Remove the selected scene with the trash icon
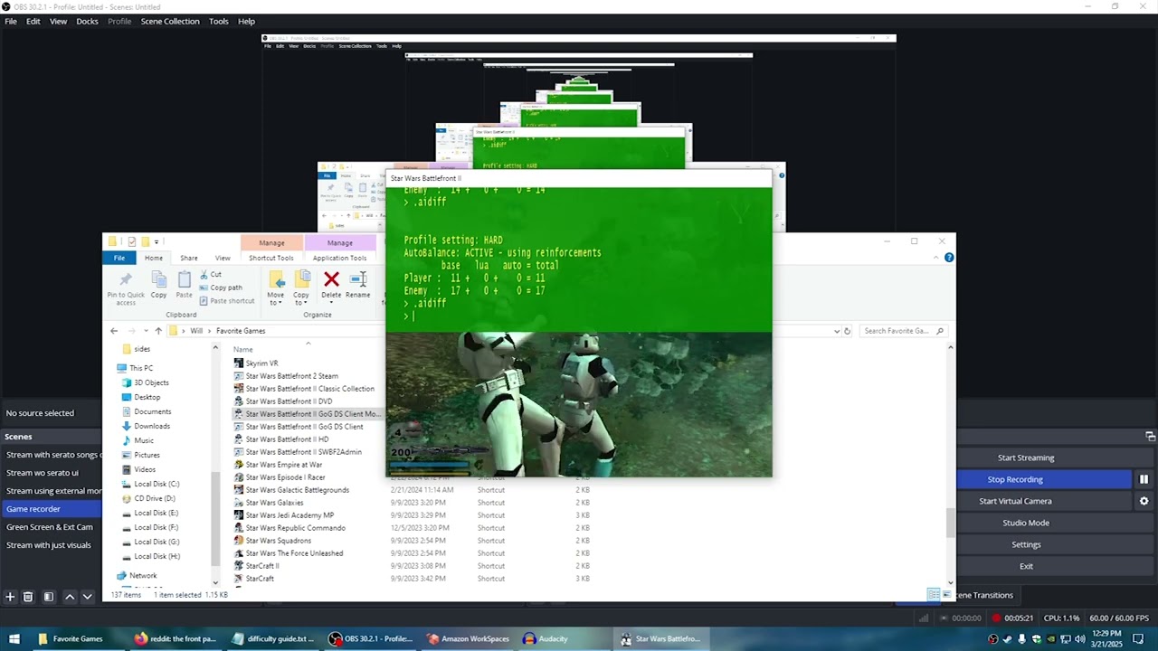The image size is (1158, 651). (28, 597)
